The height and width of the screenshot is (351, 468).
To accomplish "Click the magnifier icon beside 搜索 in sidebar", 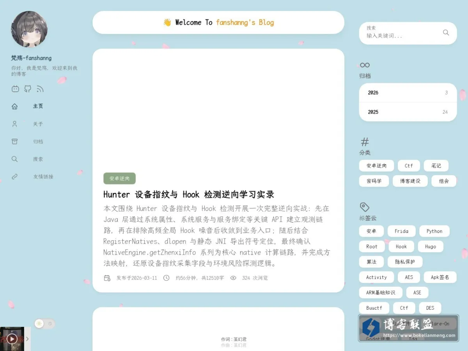I will point(14,159).
